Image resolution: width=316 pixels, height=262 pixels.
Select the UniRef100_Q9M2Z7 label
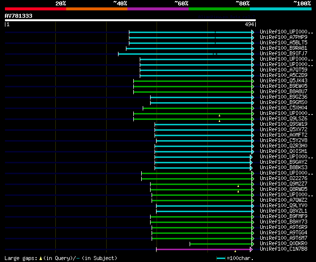pos(283,184)
